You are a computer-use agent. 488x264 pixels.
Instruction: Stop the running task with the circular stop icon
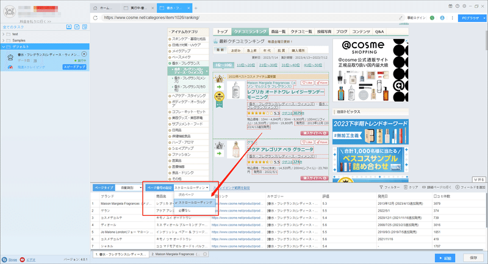point(84,54)
